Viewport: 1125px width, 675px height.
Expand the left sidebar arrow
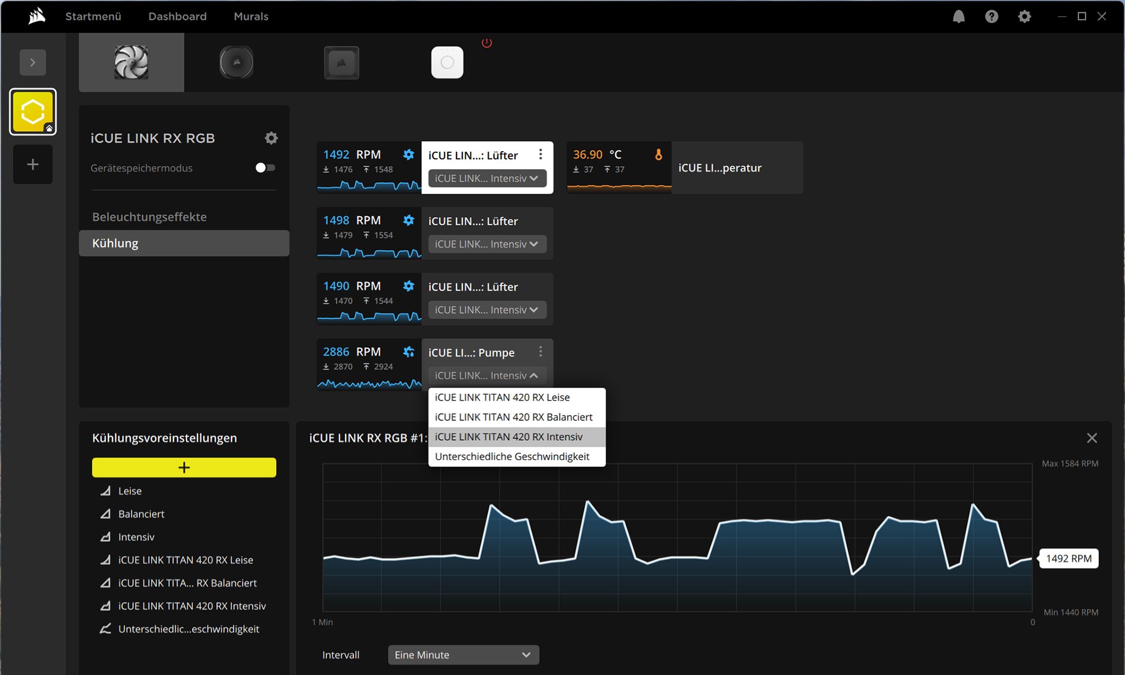[33, 62]
